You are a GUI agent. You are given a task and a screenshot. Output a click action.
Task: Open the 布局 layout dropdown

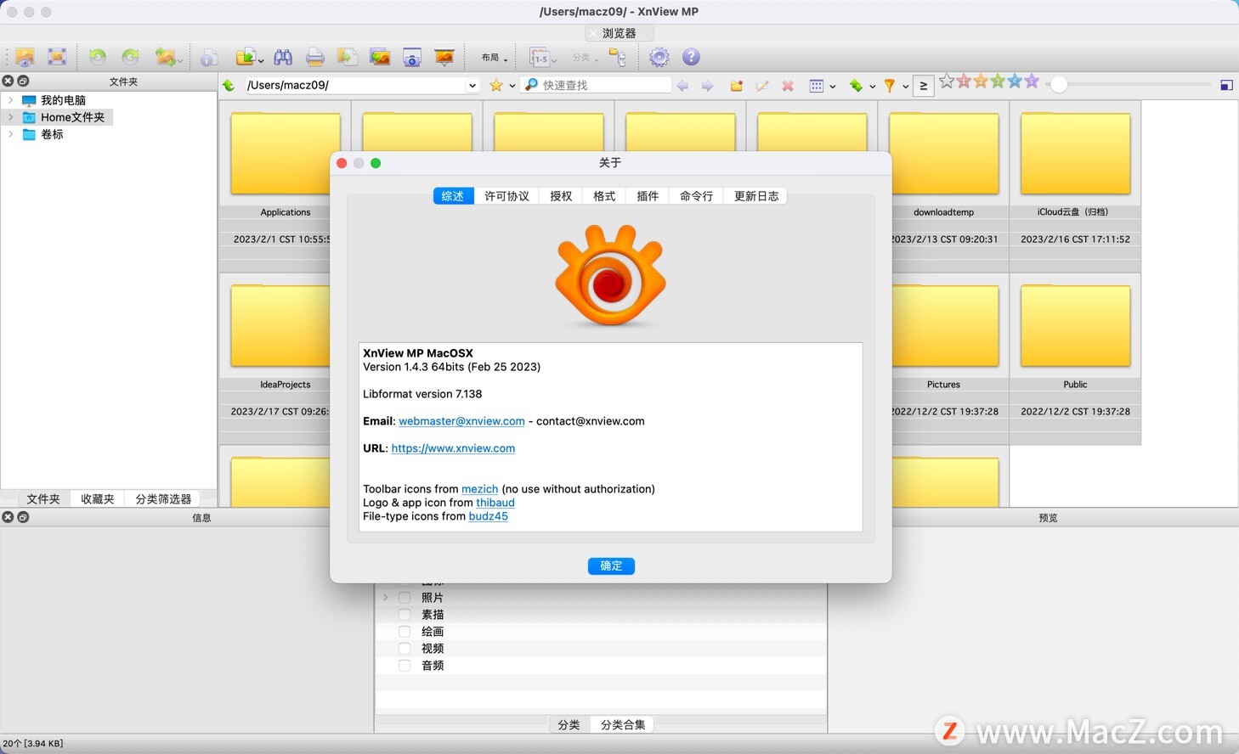tap(495, 58)
